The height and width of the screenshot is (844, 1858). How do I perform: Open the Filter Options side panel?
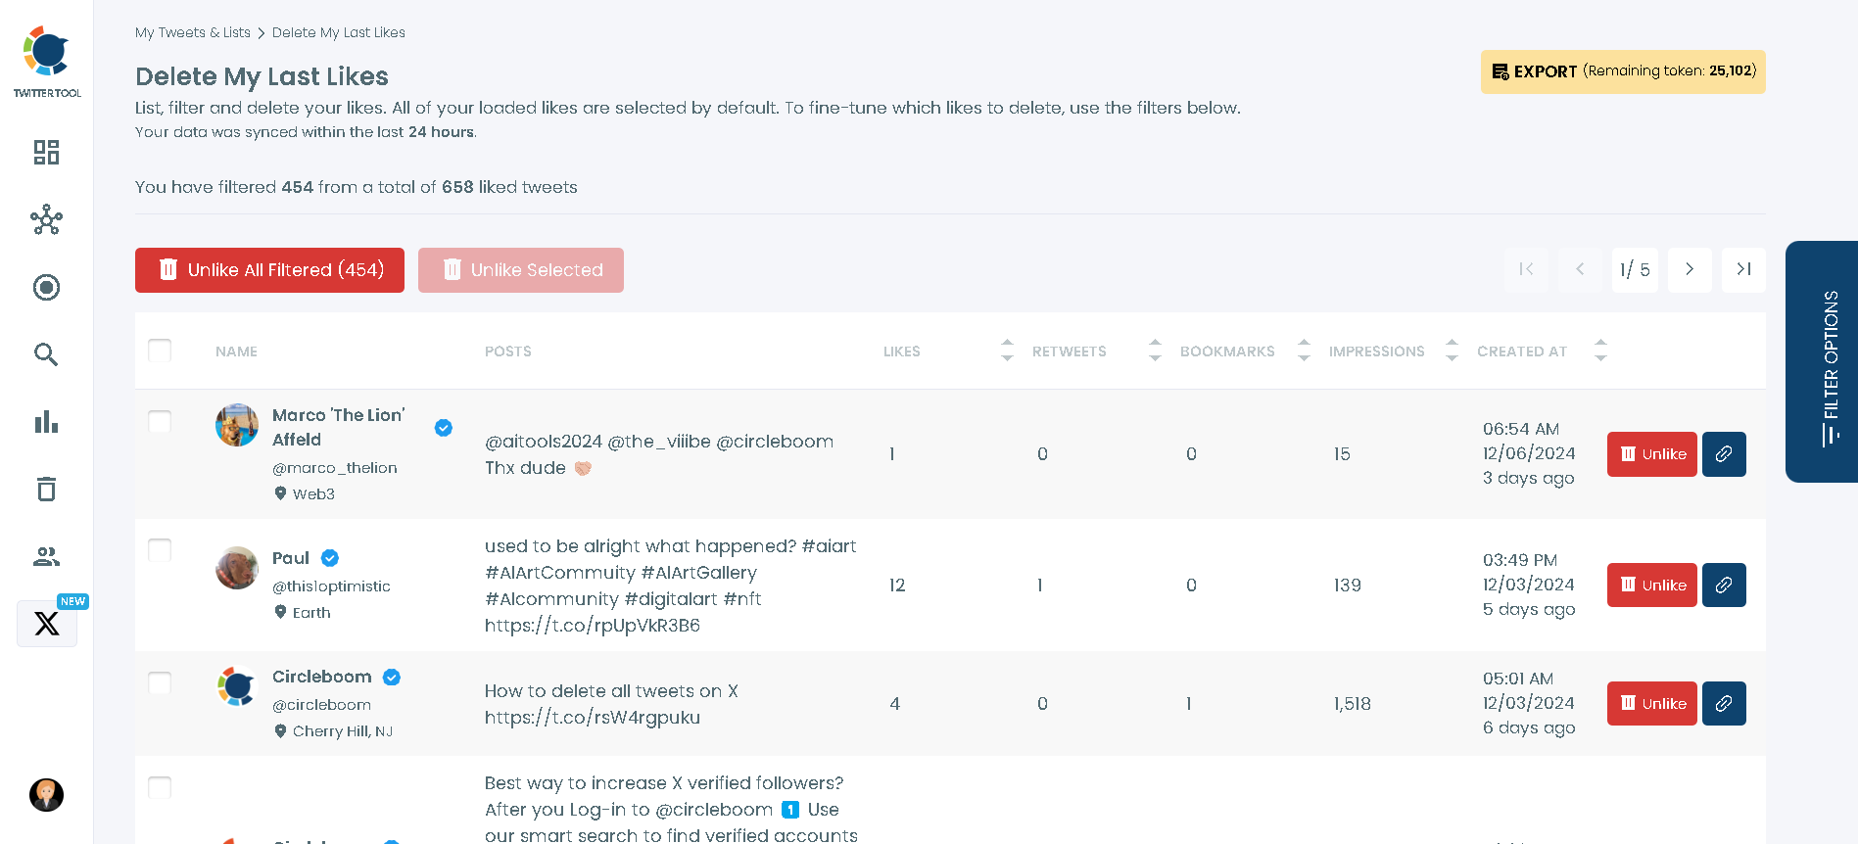point(1822,361)
